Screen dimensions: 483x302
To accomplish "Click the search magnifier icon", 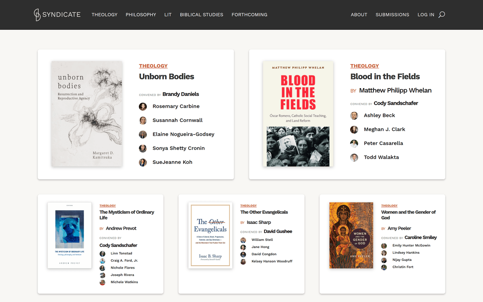I will pos(442,14).
